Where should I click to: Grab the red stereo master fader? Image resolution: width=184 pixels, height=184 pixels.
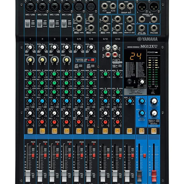pyautogui.click(x=154, y=176)
